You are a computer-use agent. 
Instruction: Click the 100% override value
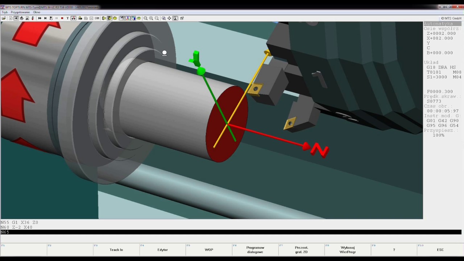(439, 135)
